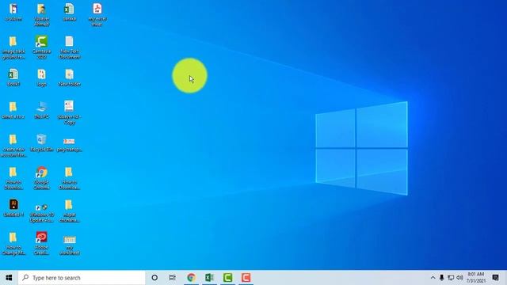This screenshot has height=285, width=507.
Task: Switch to Excel on the taskbar
Action: tap(209, 278)
